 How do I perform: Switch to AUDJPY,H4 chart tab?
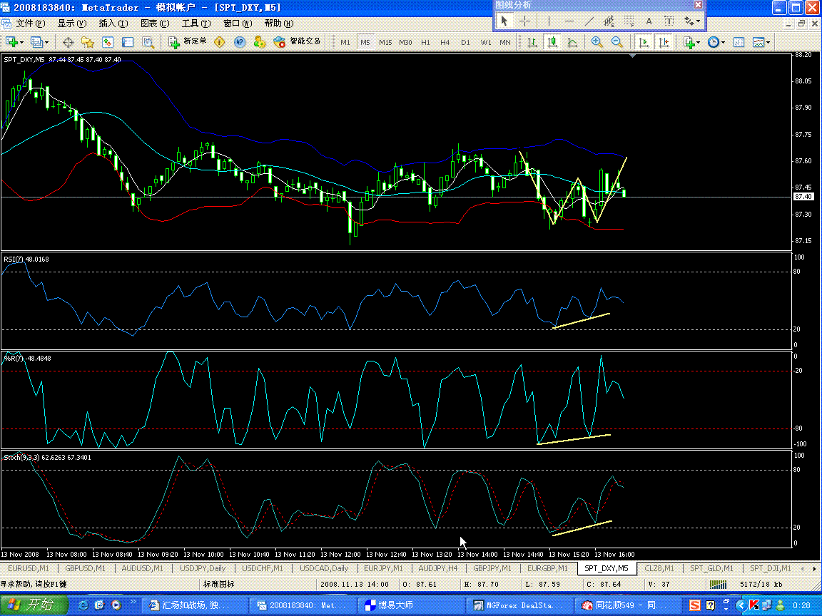pyautogui.click(x=437, y=568)
